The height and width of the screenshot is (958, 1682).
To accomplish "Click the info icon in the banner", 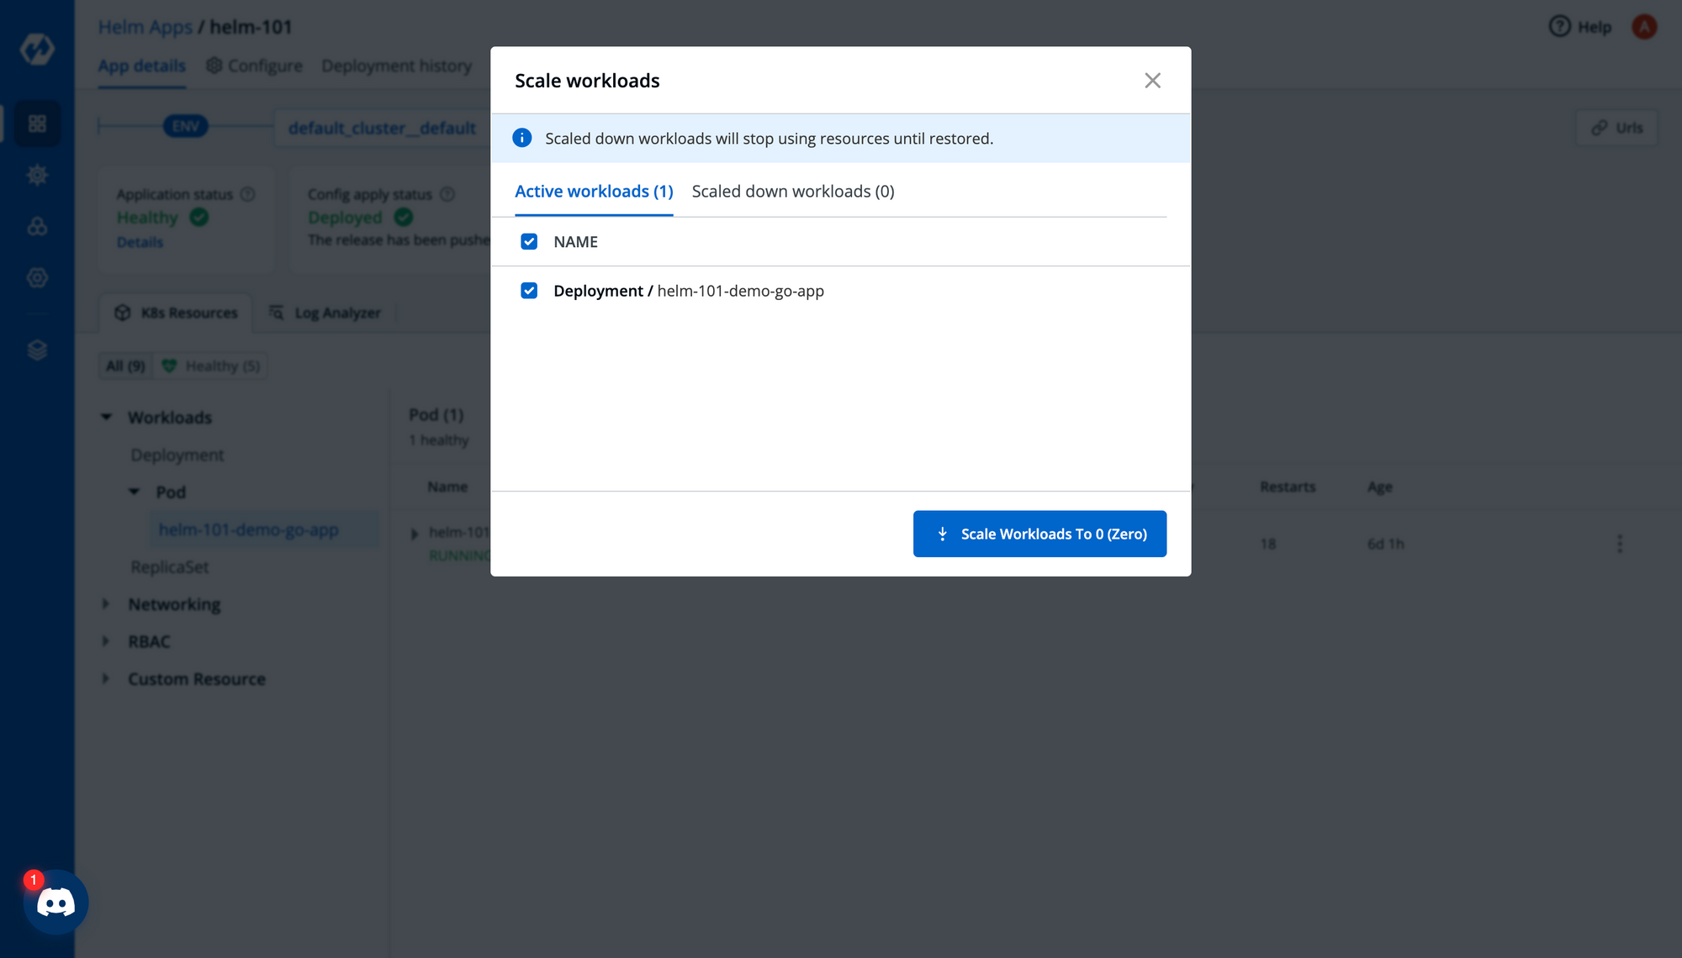I will [x=522, y=138].
